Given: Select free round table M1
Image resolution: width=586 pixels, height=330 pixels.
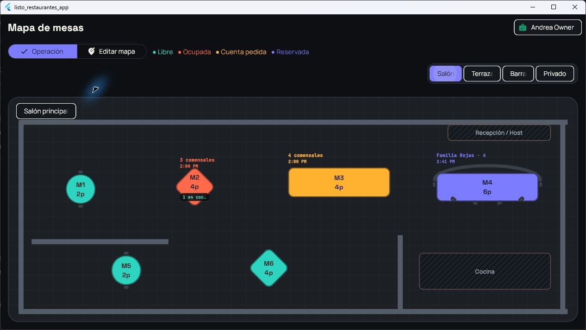Looking at the screenshot, I should click(x=81, y=189).
